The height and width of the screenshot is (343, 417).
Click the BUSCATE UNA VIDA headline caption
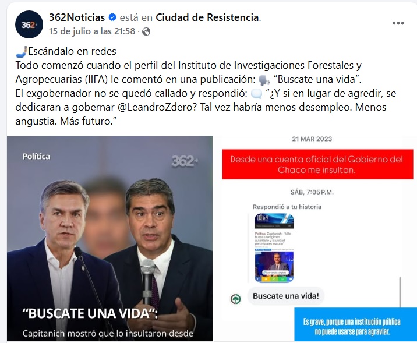point(90,313)
